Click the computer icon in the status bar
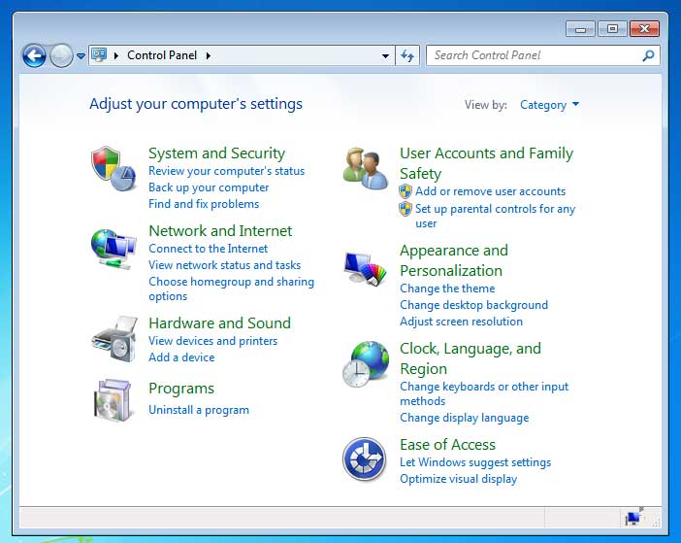Viewport: 681px width, 543px height. pyautogui.click(x=633, y=518)
